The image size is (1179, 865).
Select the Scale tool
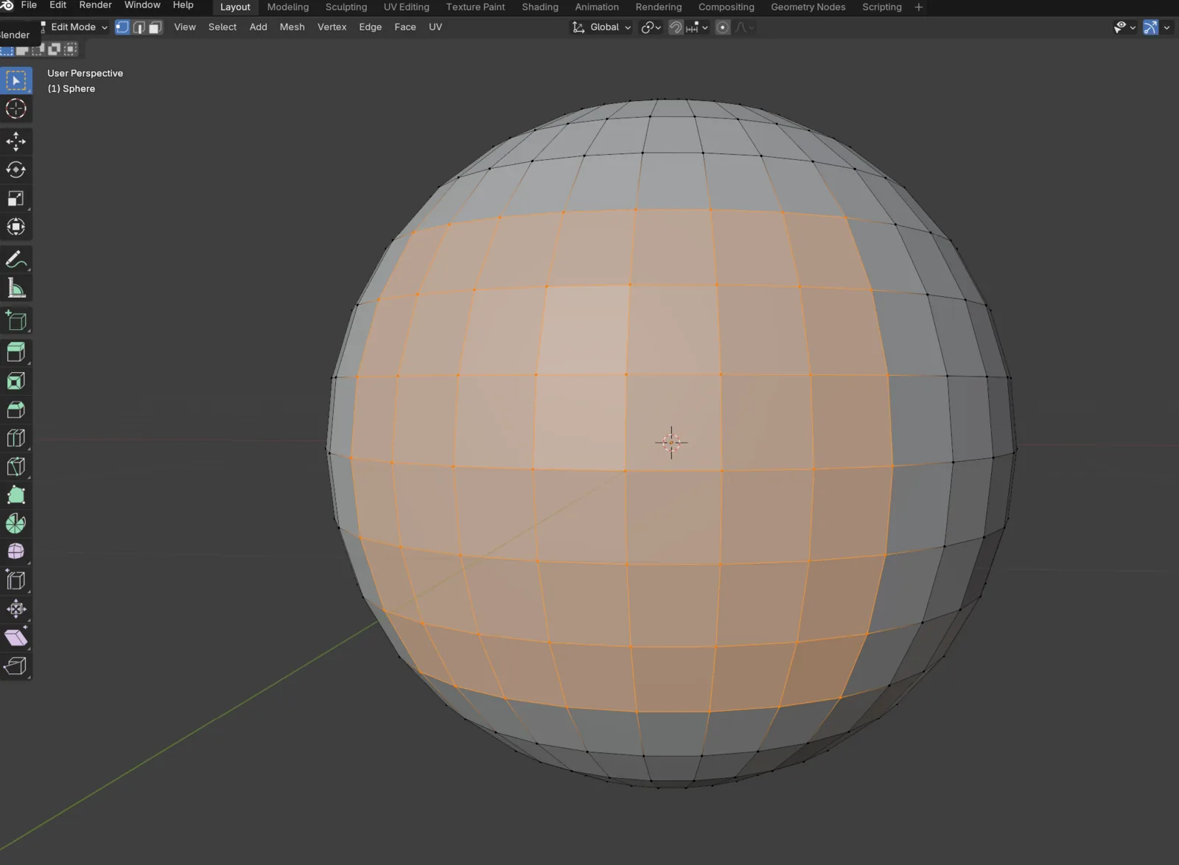point(15,199)
